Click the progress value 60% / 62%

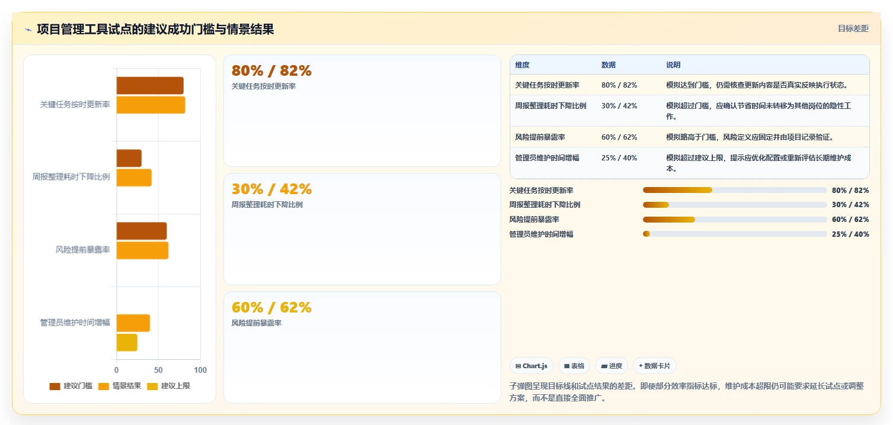[x=850, y=219]
